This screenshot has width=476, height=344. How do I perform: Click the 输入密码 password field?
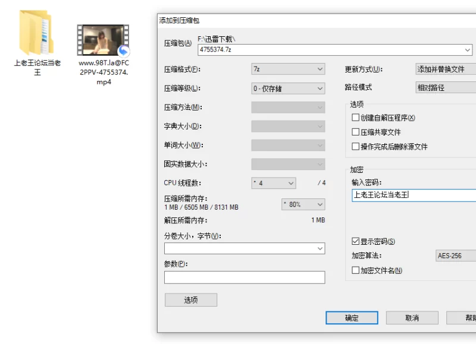click(414, 195)
